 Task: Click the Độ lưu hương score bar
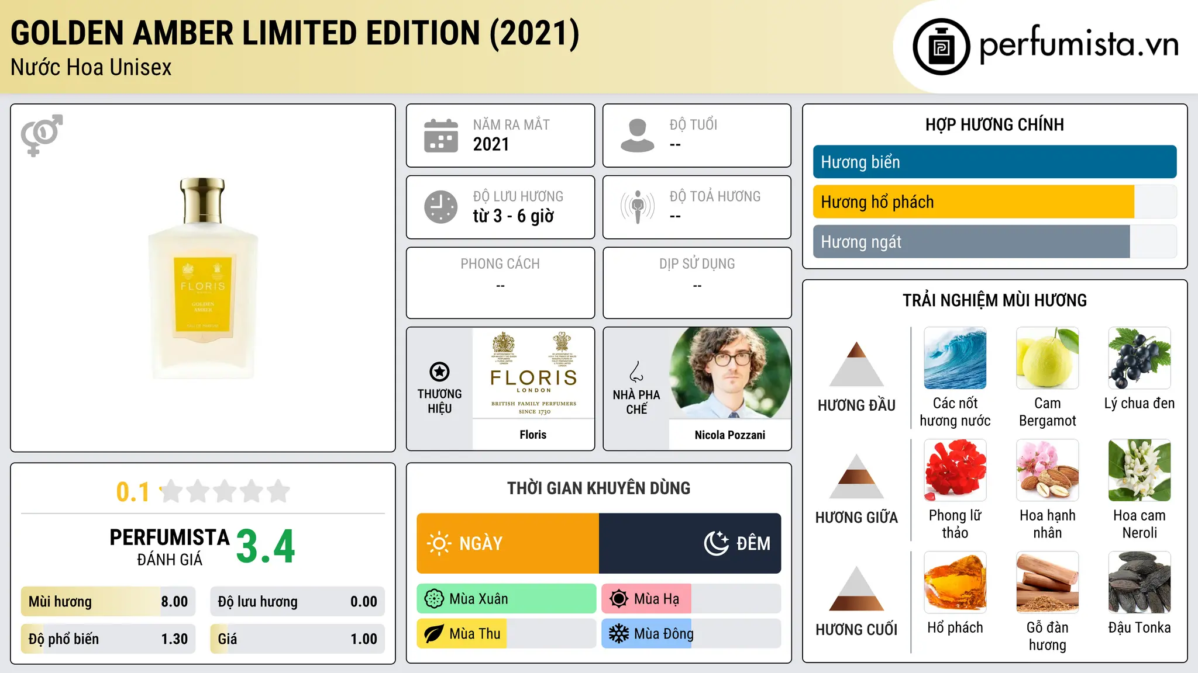click(x=298, y=601)
